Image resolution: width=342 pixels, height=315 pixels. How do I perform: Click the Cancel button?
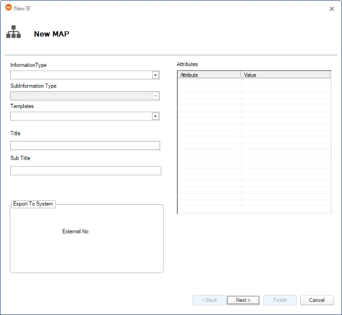pos(317,300)
